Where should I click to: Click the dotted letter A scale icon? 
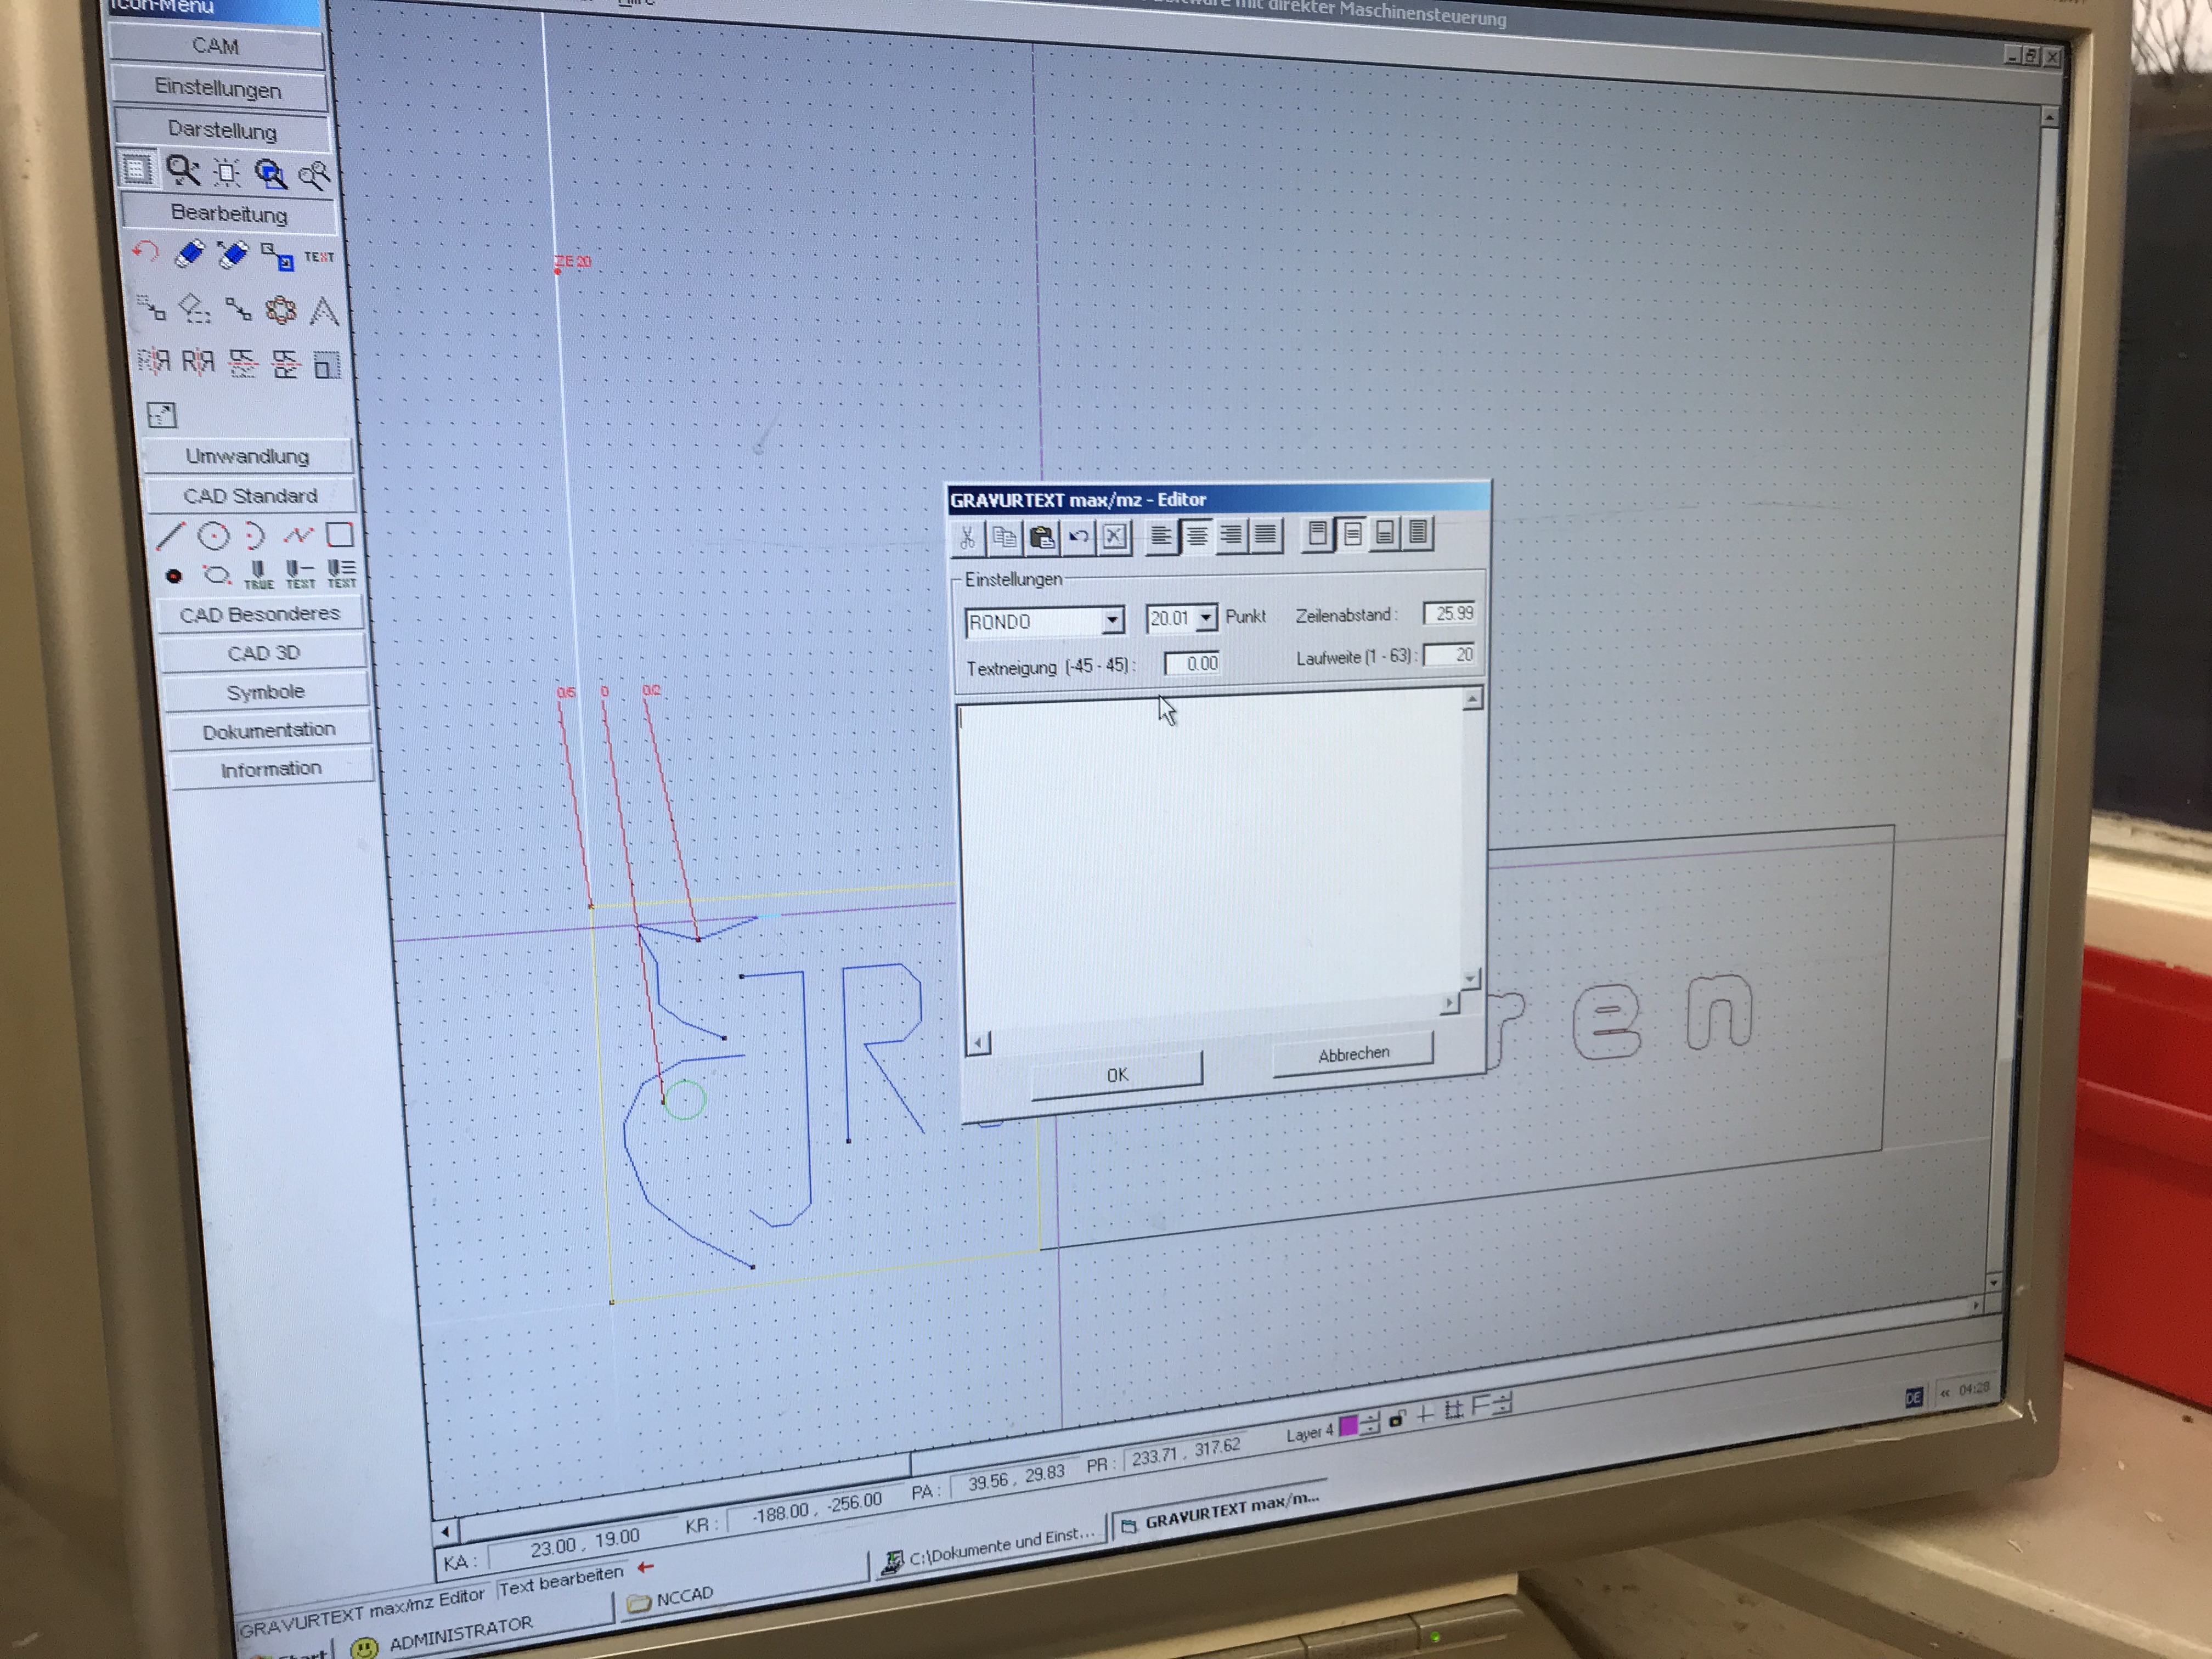tap(324, 311)
